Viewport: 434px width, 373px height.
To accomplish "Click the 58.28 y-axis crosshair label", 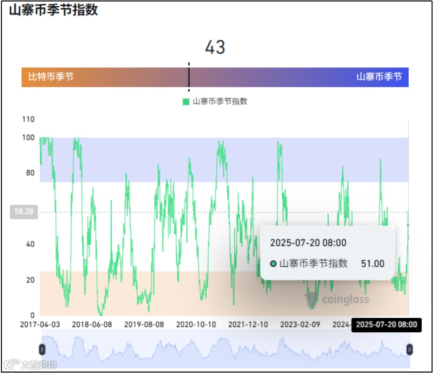I will [x=24, y=212].
